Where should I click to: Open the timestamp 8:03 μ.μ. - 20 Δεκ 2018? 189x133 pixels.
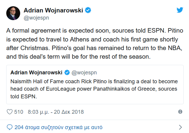(x=55, y=112)
